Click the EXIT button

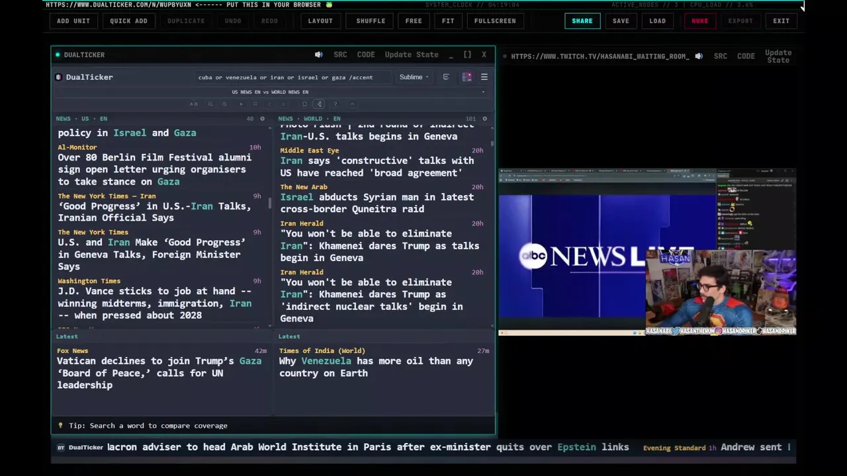pos(781,21)
